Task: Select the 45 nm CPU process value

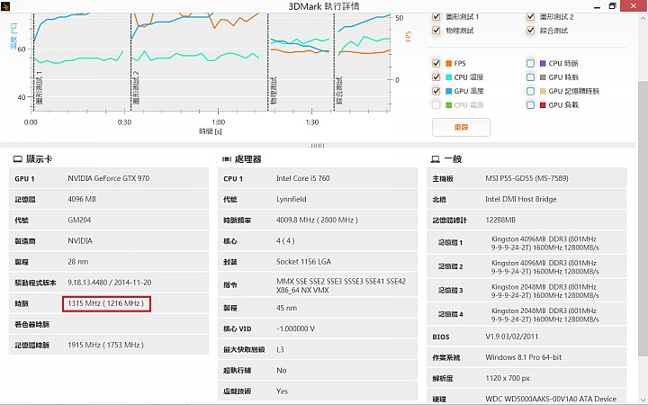Action: click(x=287, y=308)
